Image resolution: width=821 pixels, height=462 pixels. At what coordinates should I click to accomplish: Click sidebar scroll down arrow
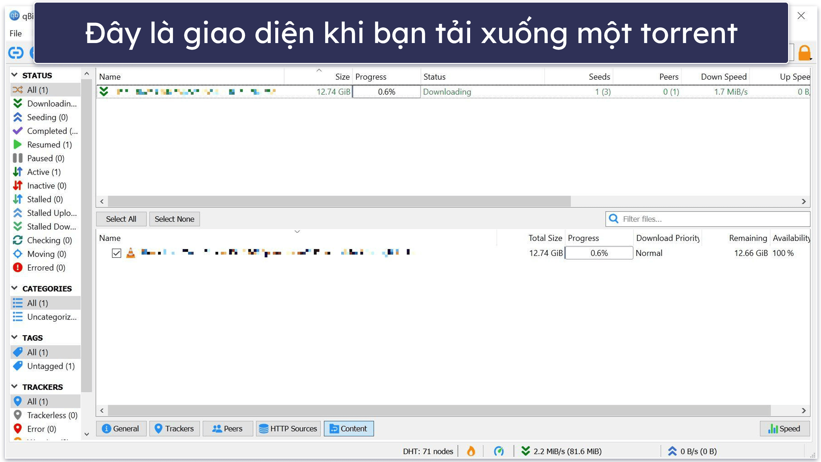[87, 434]
